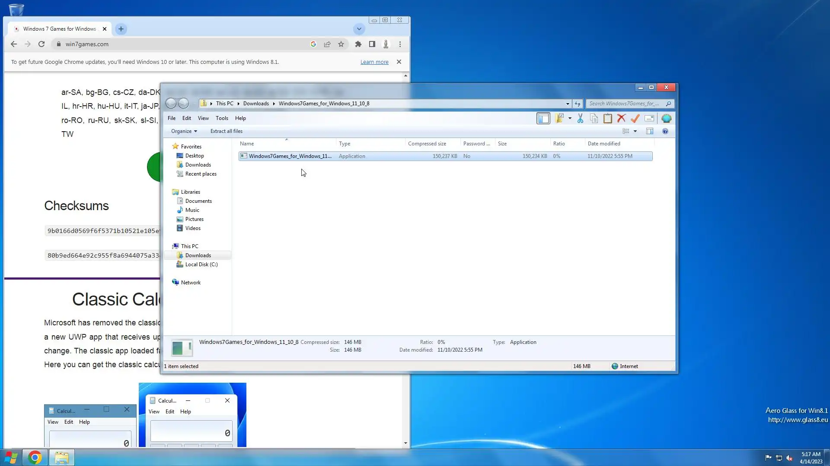Click the orange checkmark Rename icon
830x466 pixels.
click(x=635, y=118)
